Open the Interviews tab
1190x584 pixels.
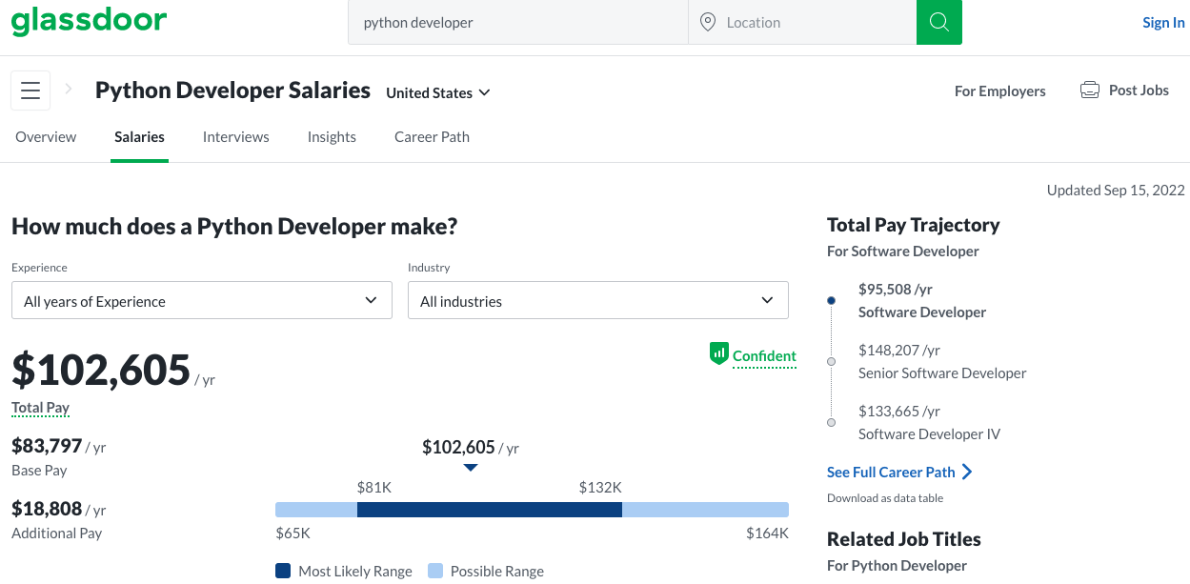point(236,136)
